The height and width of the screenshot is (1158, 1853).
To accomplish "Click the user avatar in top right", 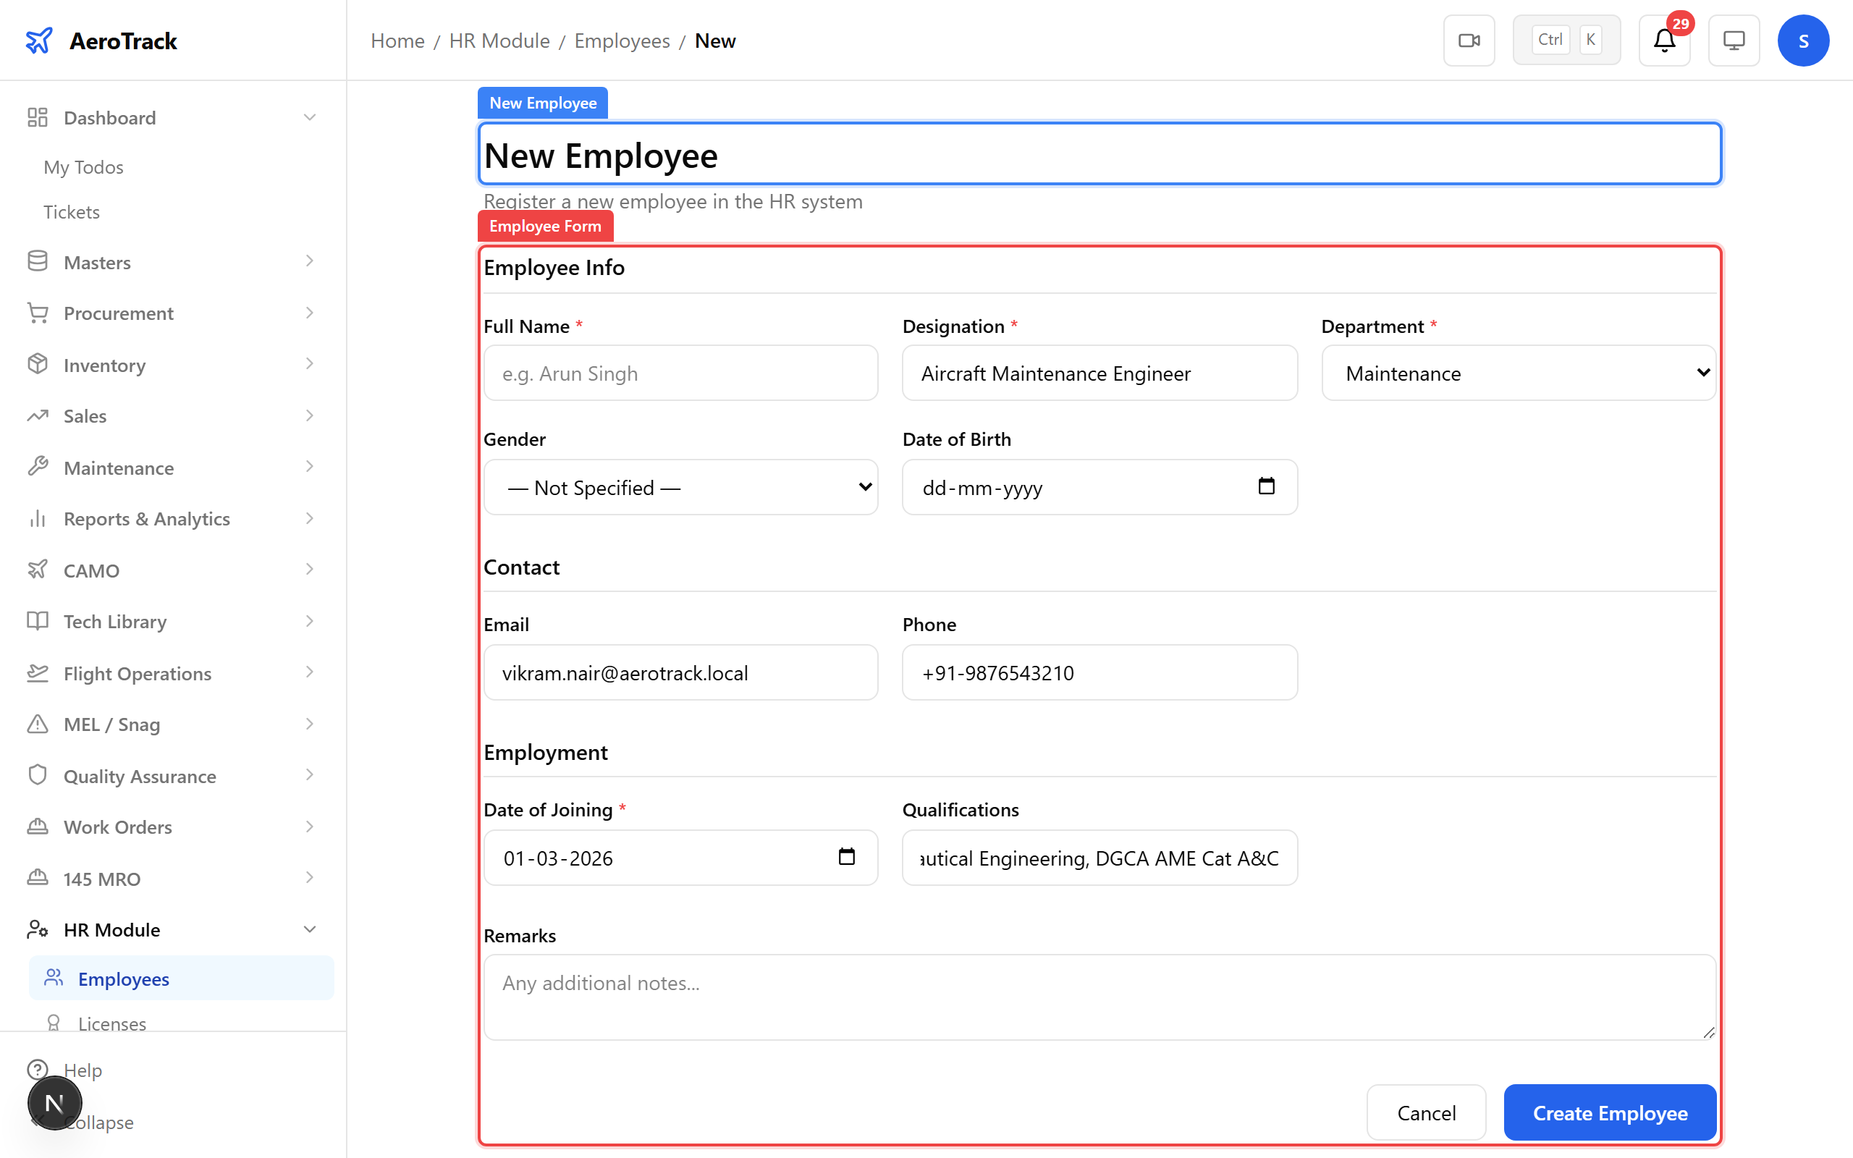I will [1803, 40].
